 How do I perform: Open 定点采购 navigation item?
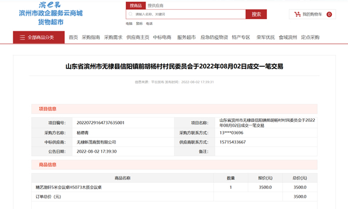310,37
